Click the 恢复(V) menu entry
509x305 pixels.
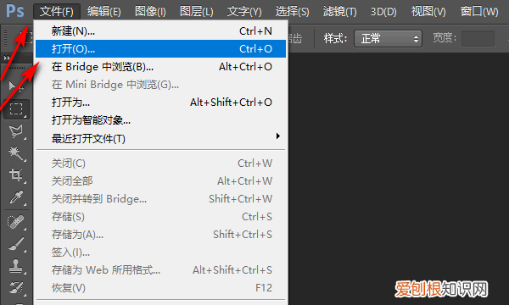160,288
